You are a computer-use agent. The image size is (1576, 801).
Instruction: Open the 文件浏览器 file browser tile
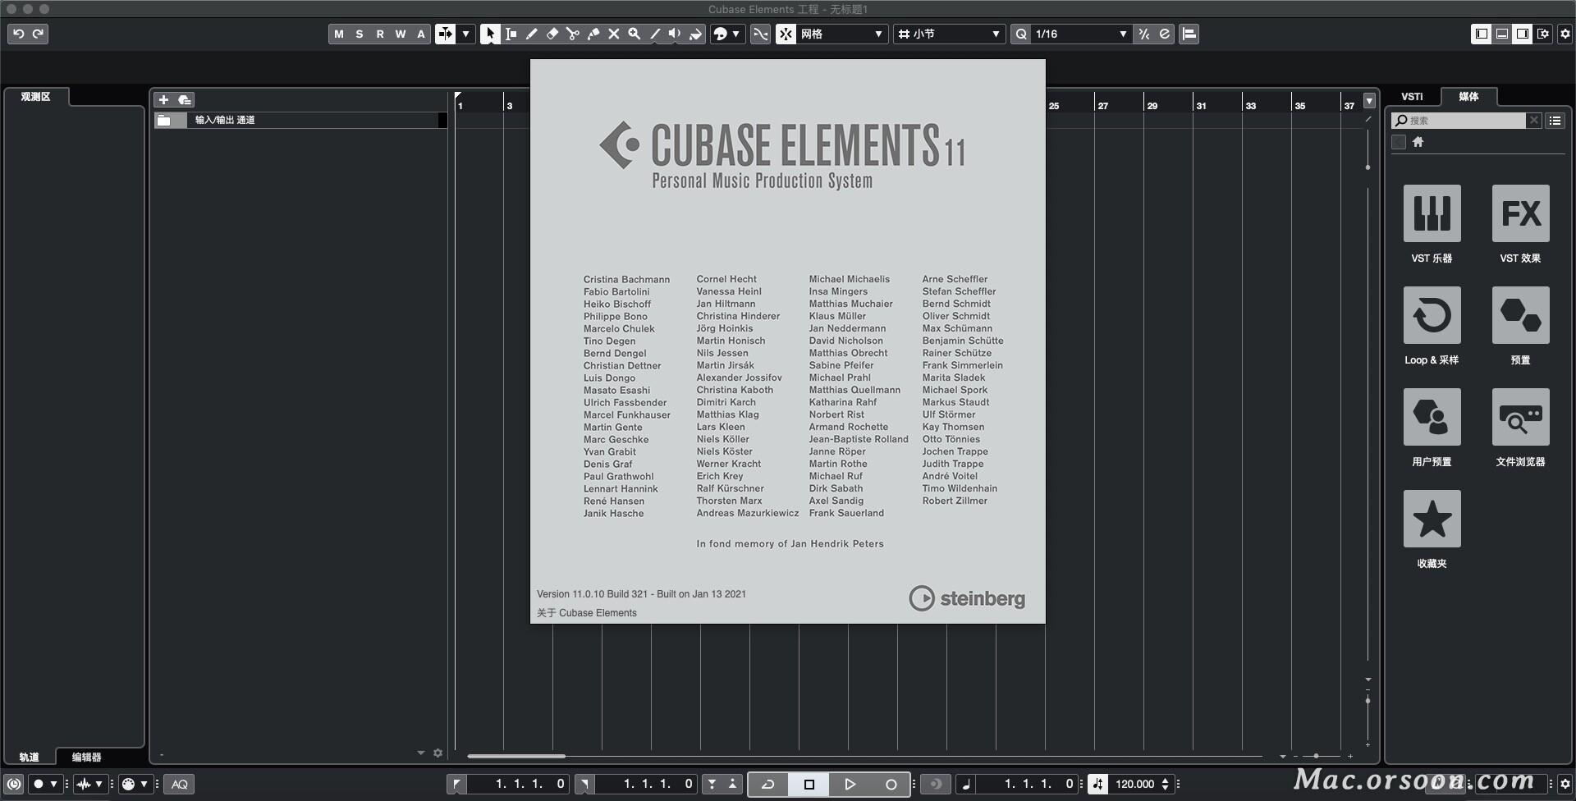point(1520,417)
